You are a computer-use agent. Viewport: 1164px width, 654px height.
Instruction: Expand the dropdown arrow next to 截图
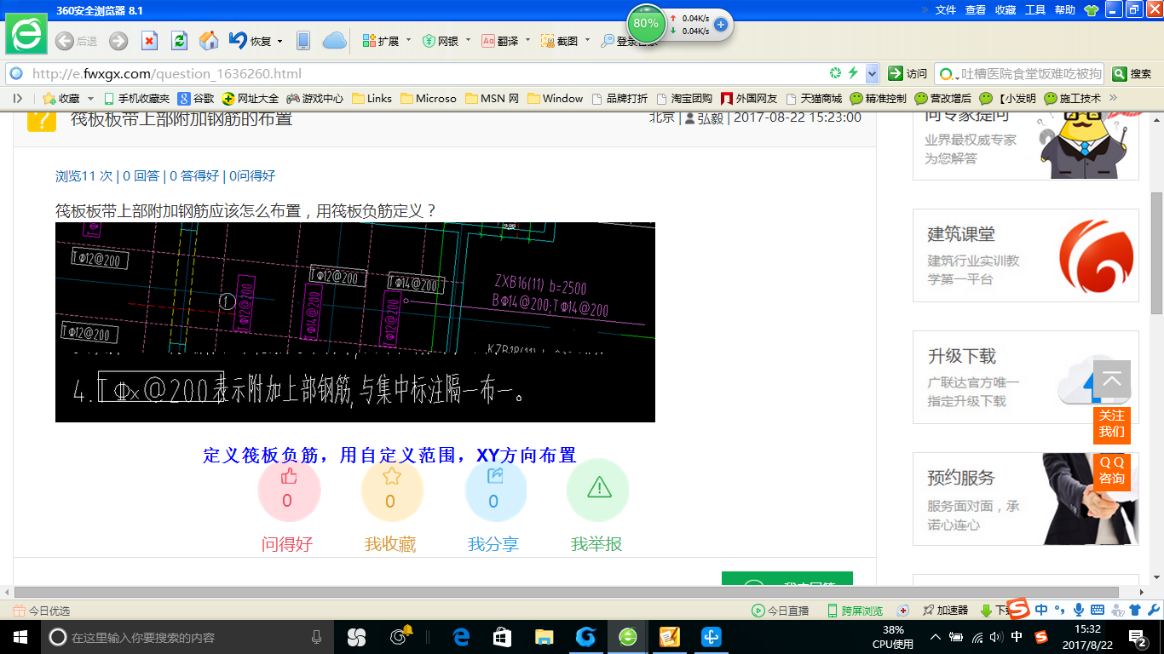(x=587, y=40)
